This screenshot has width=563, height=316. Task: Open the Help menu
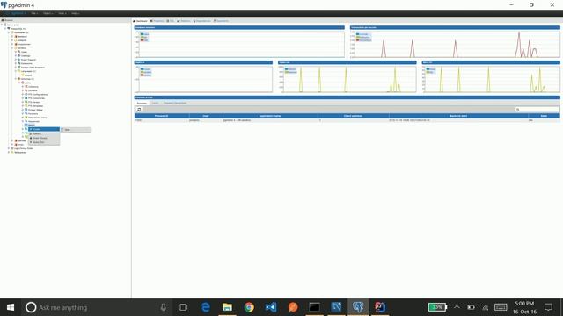pyautogui.click(x=75, y=13)
